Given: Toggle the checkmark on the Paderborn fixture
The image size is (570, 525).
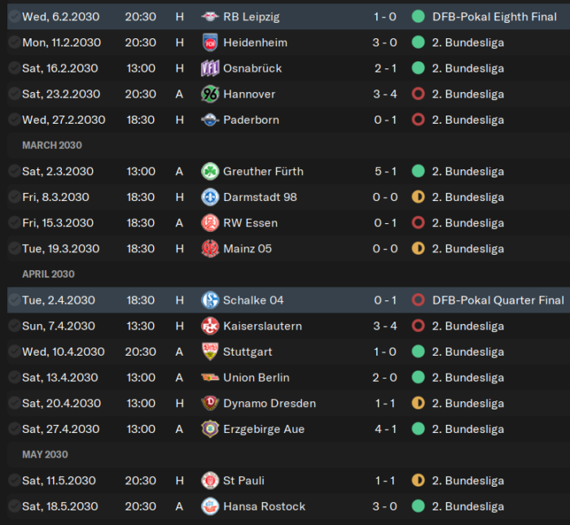Looking at the screenshot, I should tap(14, 120).
